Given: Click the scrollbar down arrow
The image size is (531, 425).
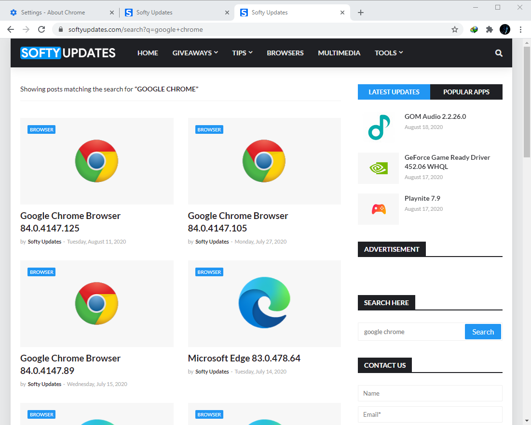Looking at the screenshot, I should click(527, 421).
